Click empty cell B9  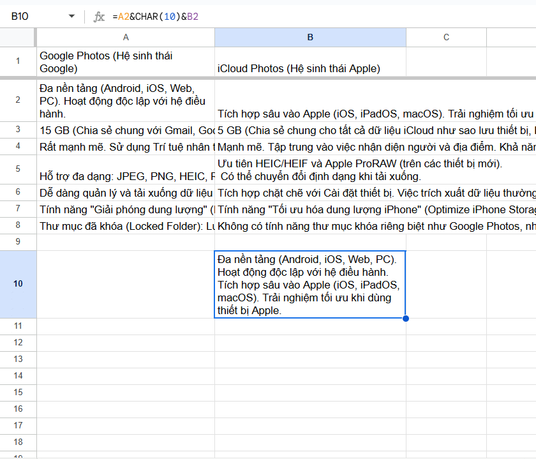310,243
